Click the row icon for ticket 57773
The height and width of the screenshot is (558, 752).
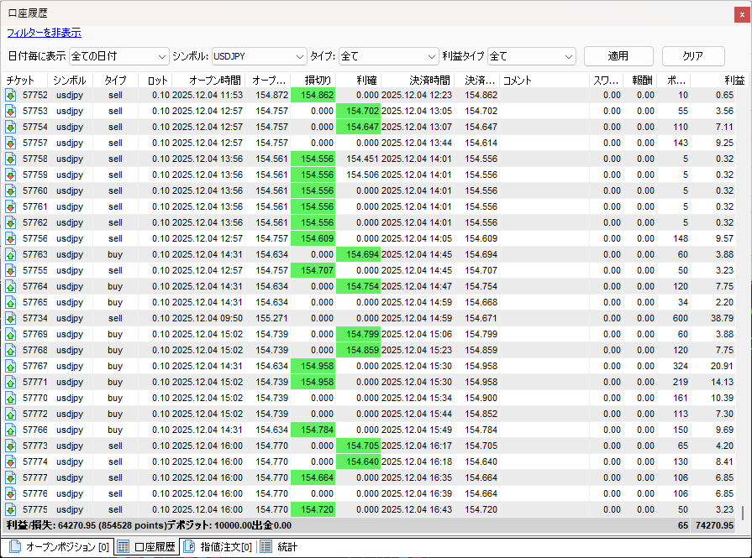click(x=11, y=446)
